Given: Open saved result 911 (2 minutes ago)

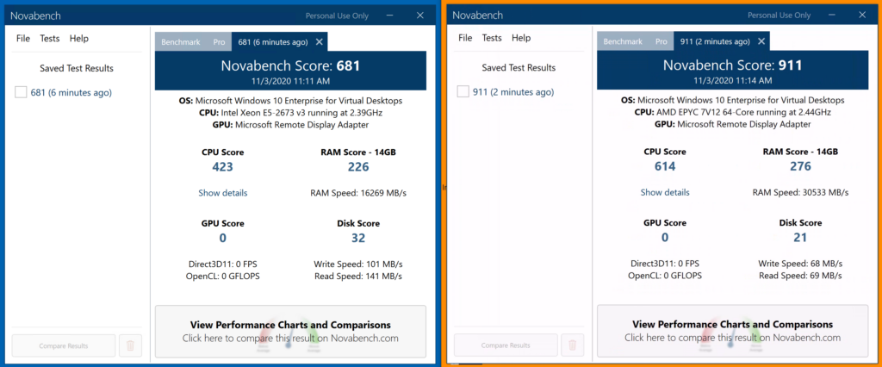Looking at the screenshot, I should click(x=513, y=91).
